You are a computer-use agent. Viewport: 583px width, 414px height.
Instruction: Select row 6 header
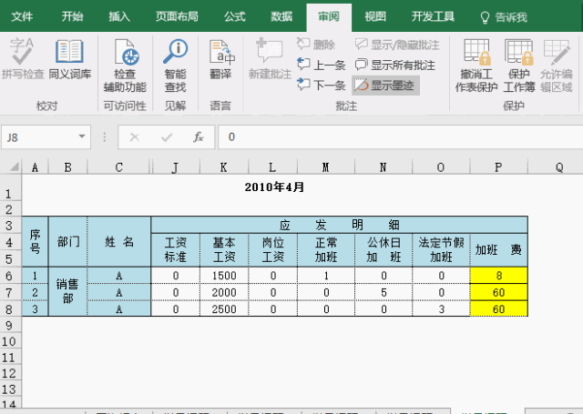[10, 276]
